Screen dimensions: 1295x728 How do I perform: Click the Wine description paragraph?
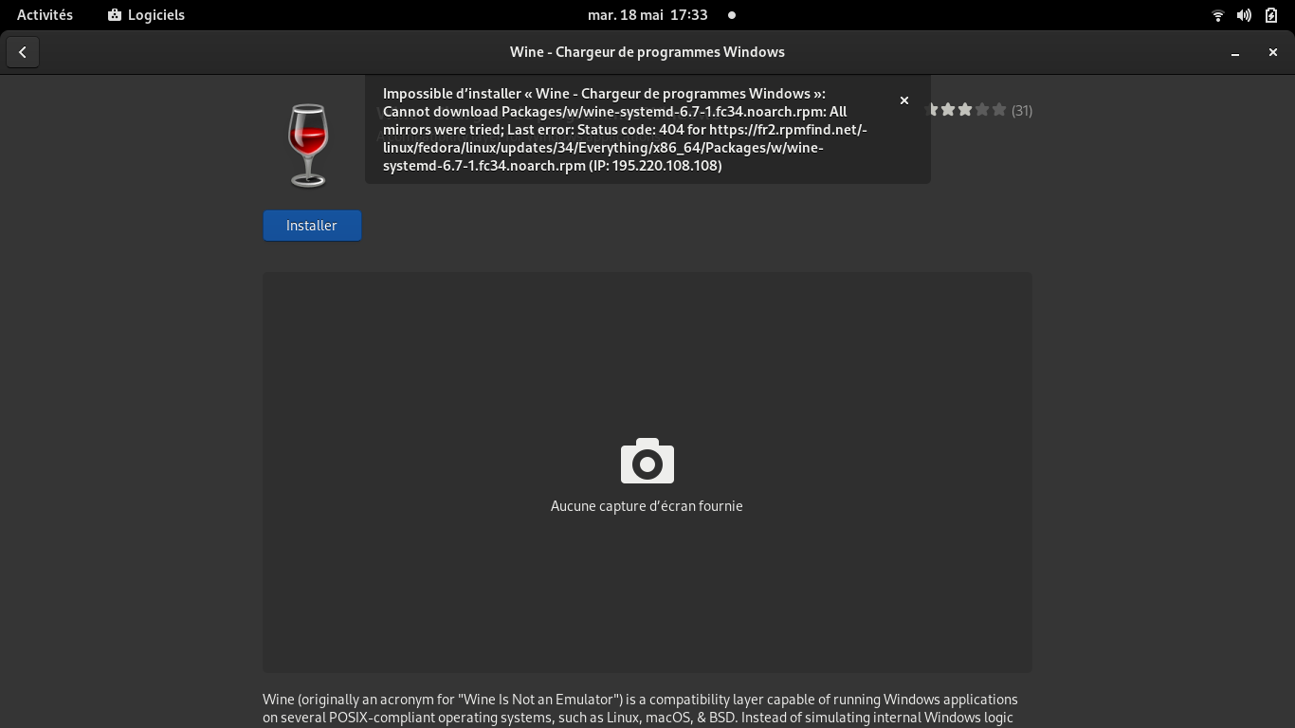tap(640, 709)
